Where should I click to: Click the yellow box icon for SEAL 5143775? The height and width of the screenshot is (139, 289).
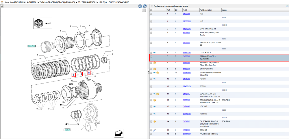(158, 94)
